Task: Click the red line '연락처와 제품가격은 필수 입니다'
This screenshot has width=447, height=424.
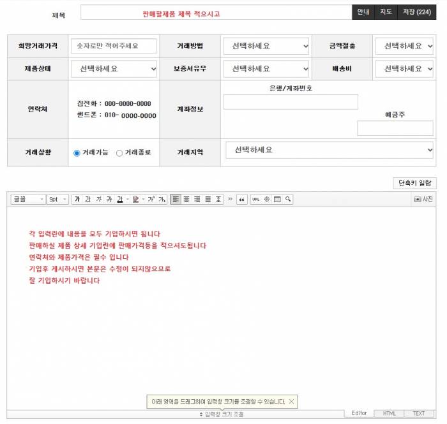Action: [79, 257]
